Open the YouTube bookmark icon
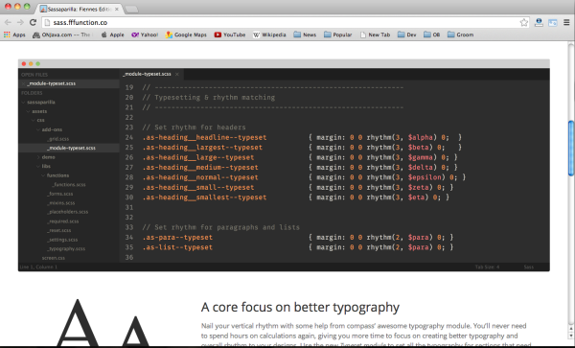This screenshot has height=348, width=575. click(218, 35)
